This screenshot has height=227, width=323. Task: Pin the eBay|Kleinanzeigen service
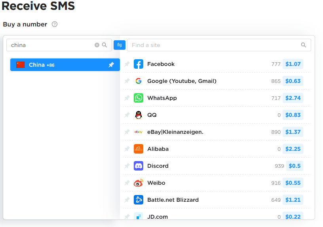pos(127,132)
